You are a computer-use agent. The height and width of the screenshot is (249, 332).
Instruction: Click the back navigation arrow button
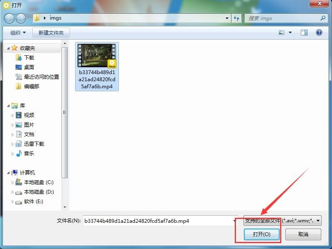point(10,18)
